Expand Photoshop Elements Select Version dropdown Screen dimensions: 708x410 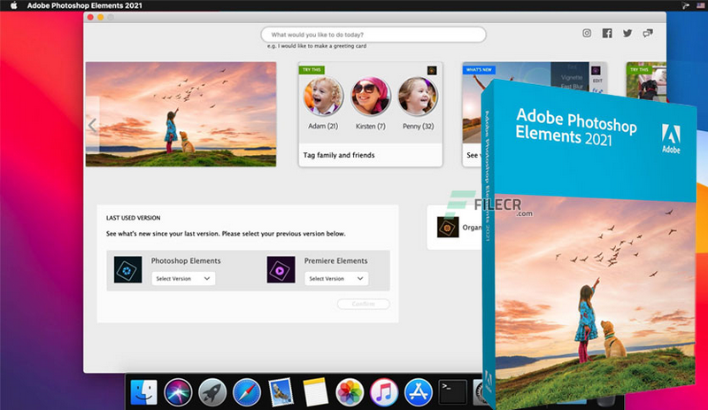point(183,278)
